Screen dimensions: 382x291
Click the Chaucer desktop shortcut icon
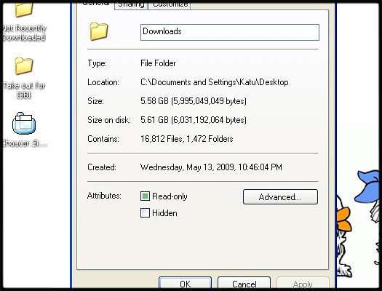coord(24,123)
